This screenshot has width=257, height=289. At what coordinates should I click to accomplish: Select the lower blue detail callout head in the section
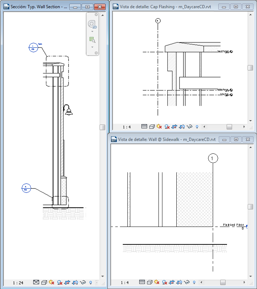26,188
